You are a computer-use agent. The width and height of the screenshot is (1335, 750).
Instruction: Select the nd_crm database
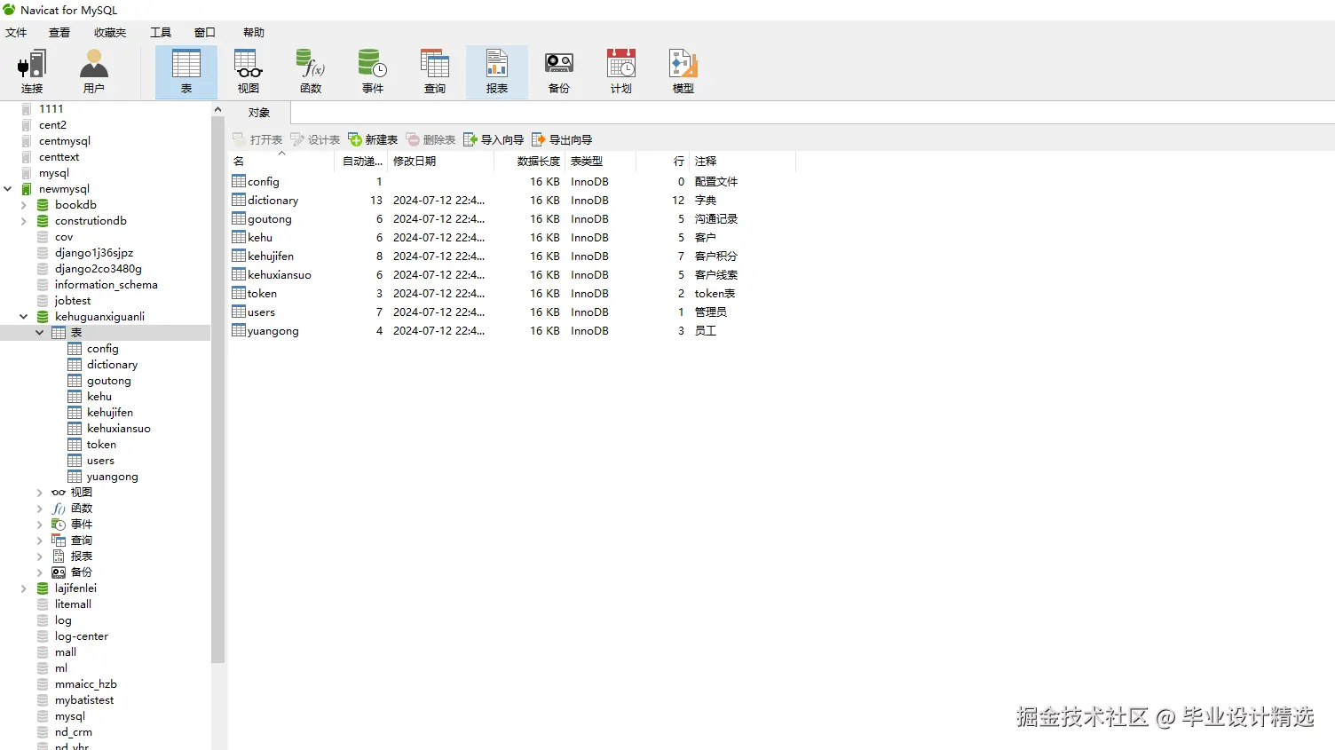click(x=73, y=732)
